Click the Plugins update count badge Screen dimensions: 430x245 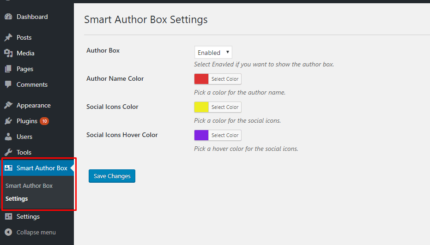(44, 121)
